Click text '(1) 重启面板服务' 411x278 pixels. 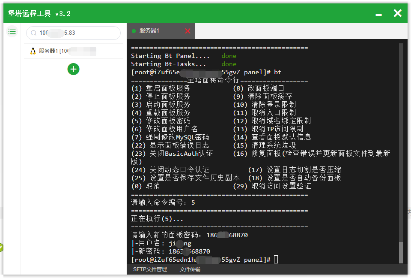(x=161, y=88)
